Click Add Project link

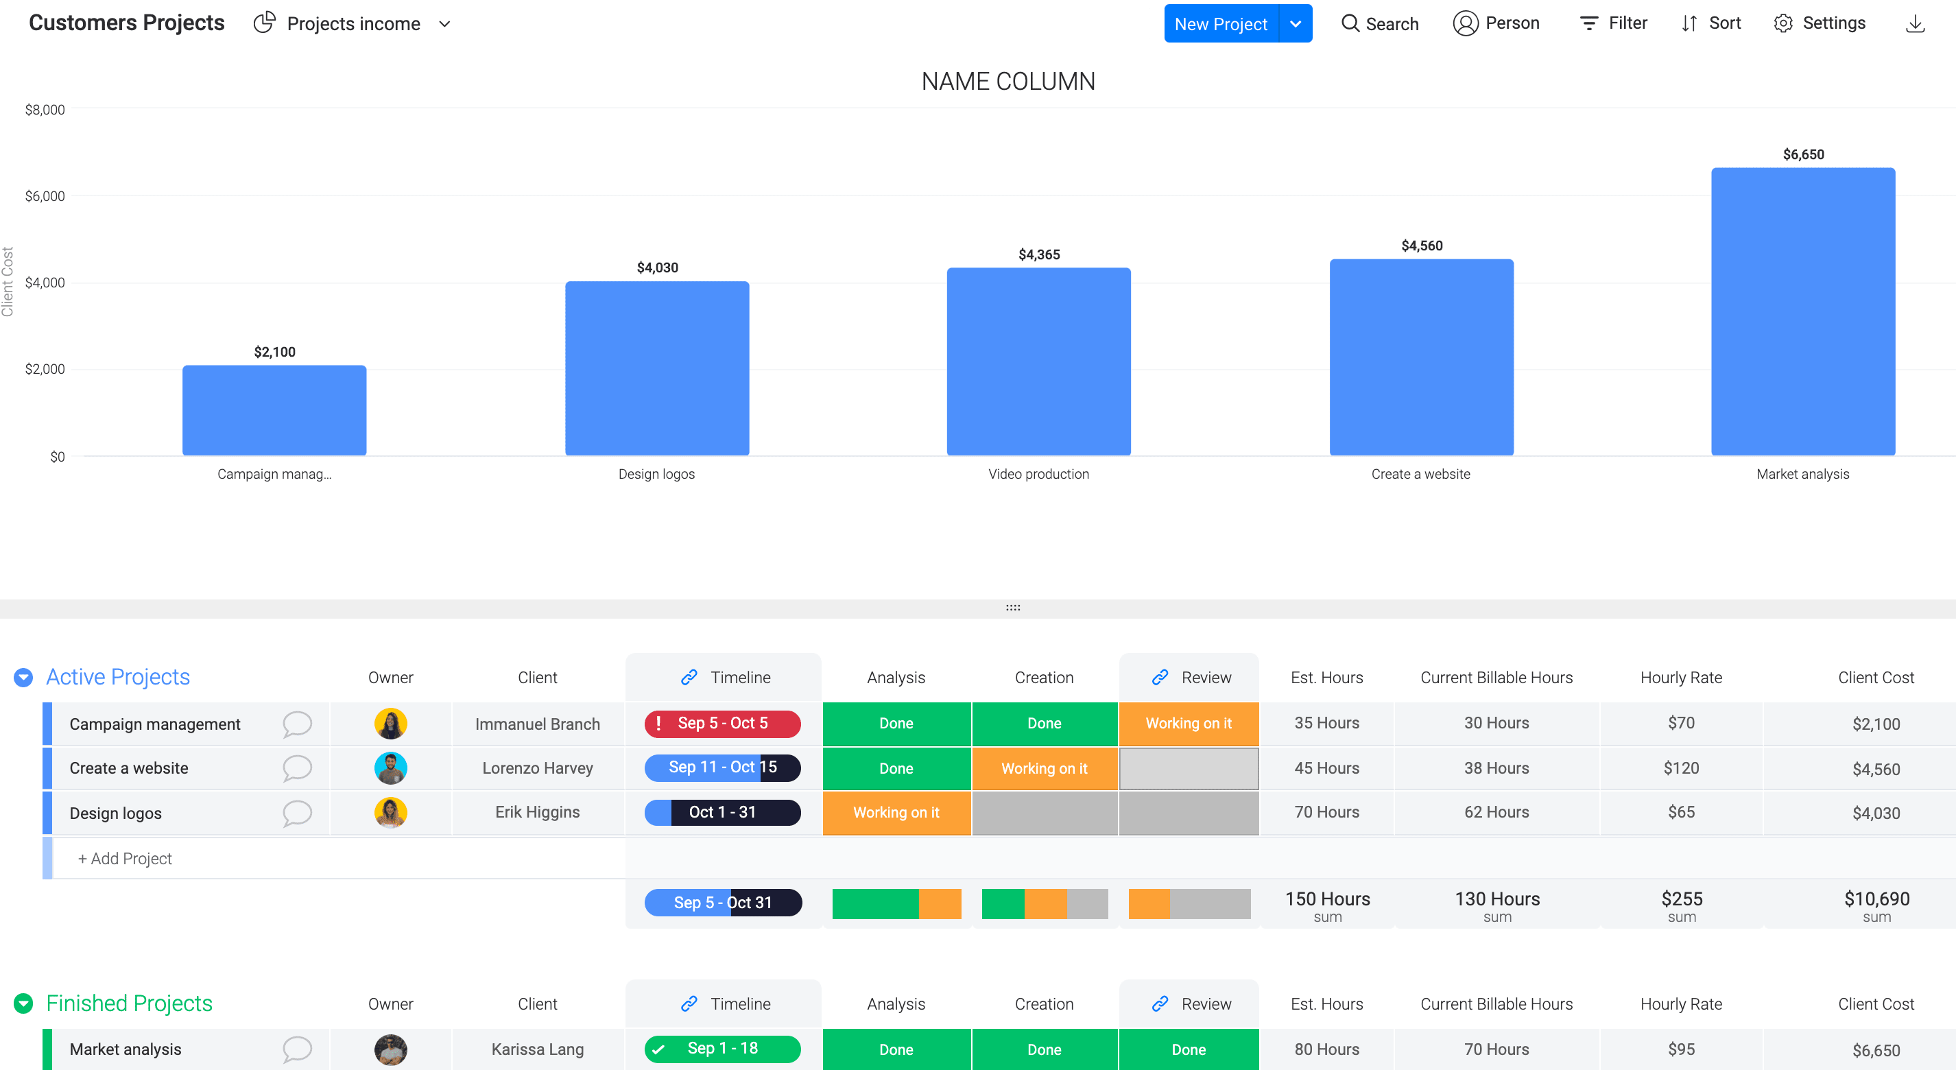(x=123, y=858)
